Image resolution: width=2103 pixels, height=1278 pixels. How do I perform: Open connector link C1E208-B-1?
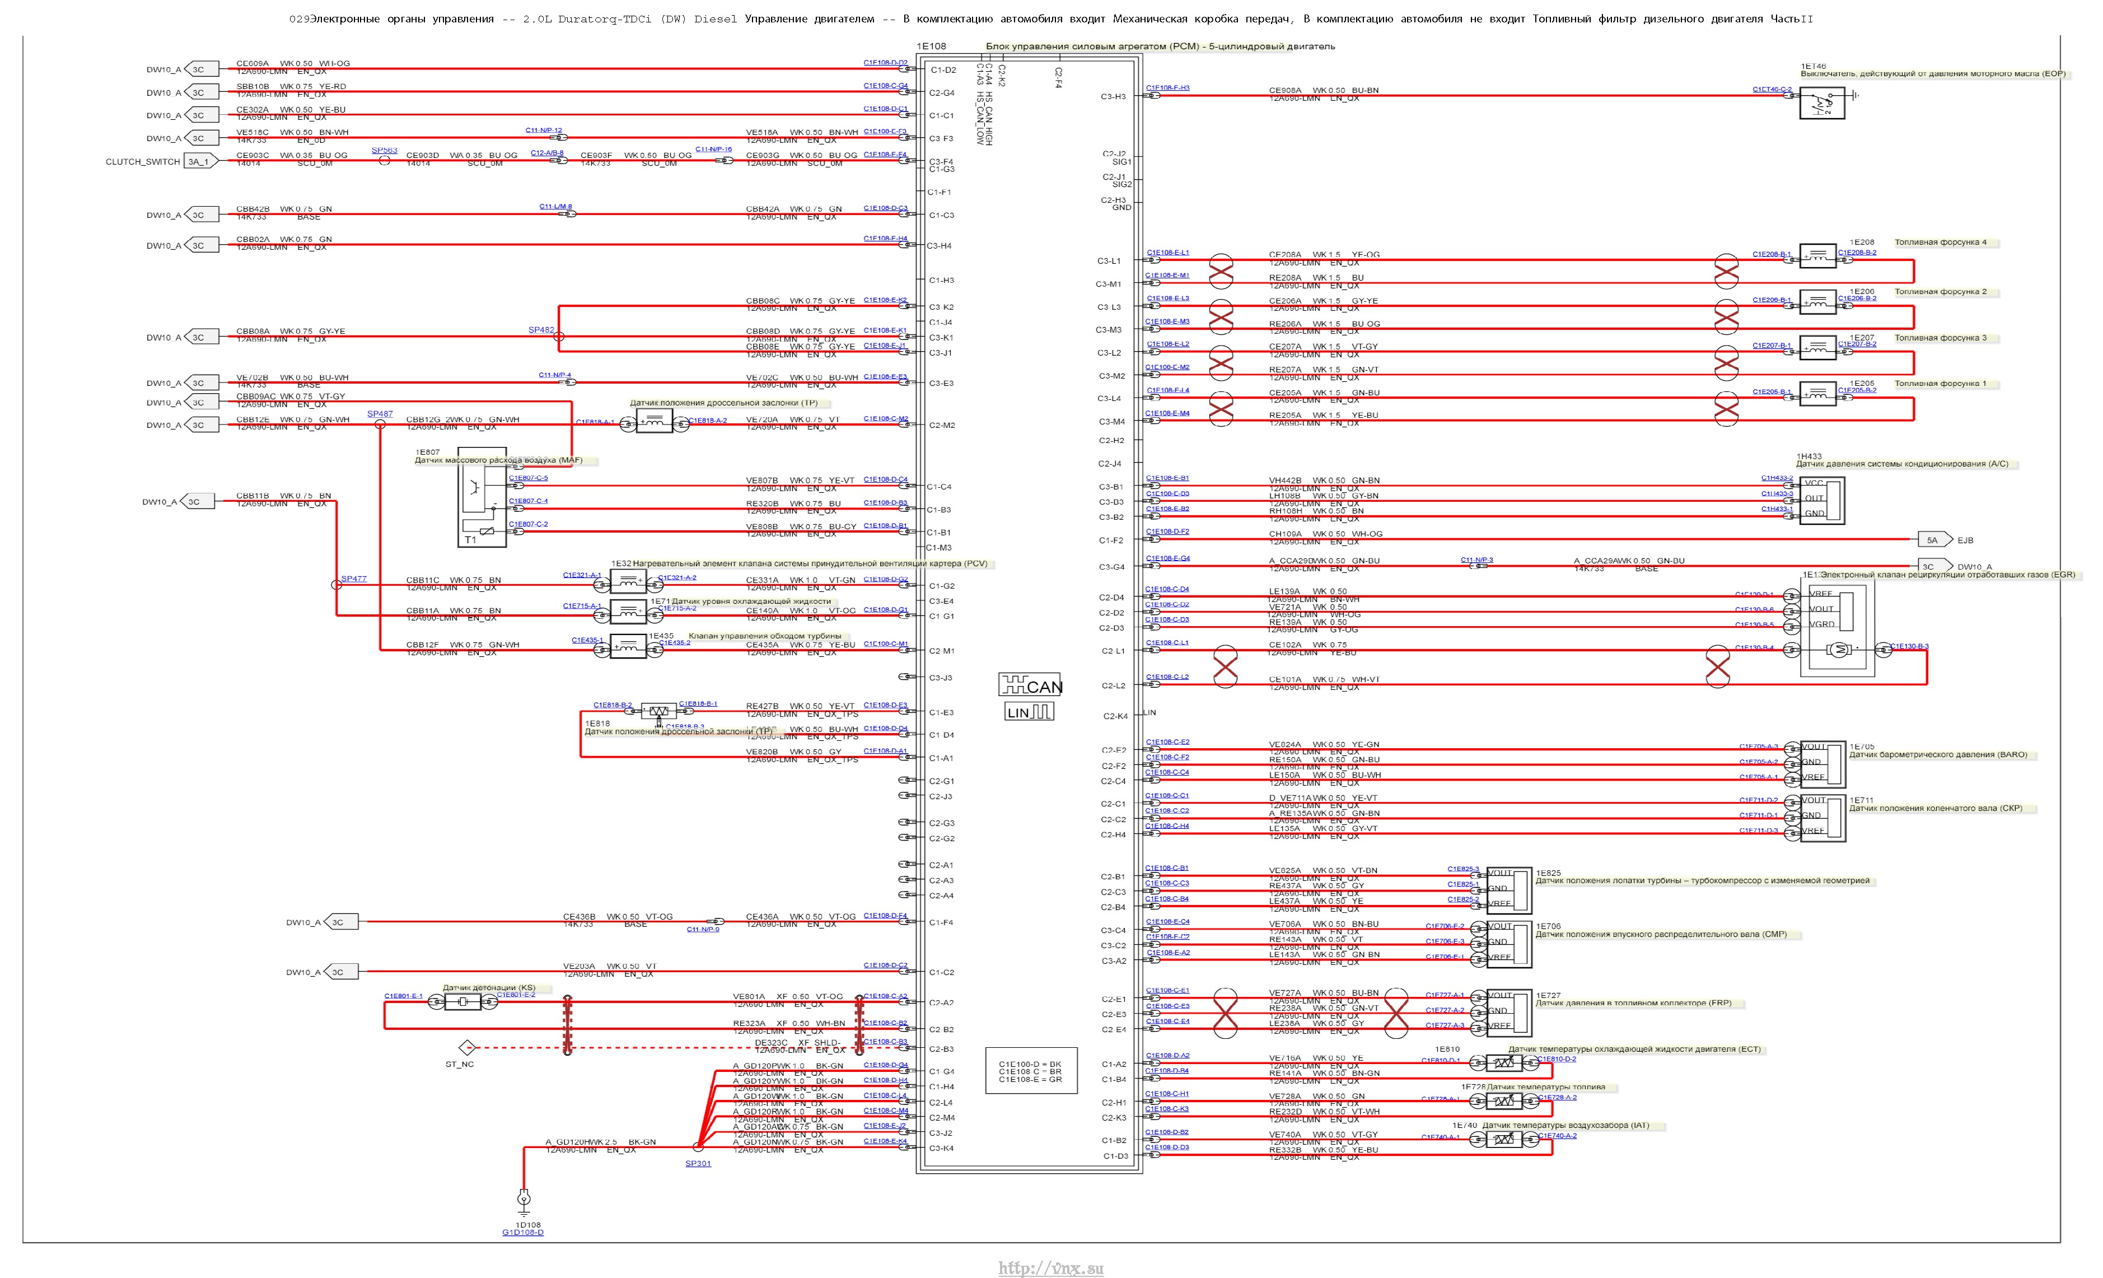[x=1772, y=254]
